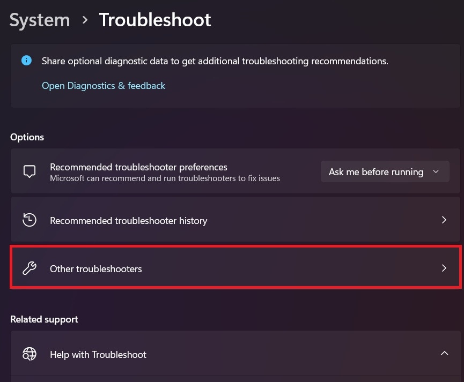This screenshot has height=382, width=464.
Task: Click the Help with Troubleshoot label
Action: click(x=98, y=355)
